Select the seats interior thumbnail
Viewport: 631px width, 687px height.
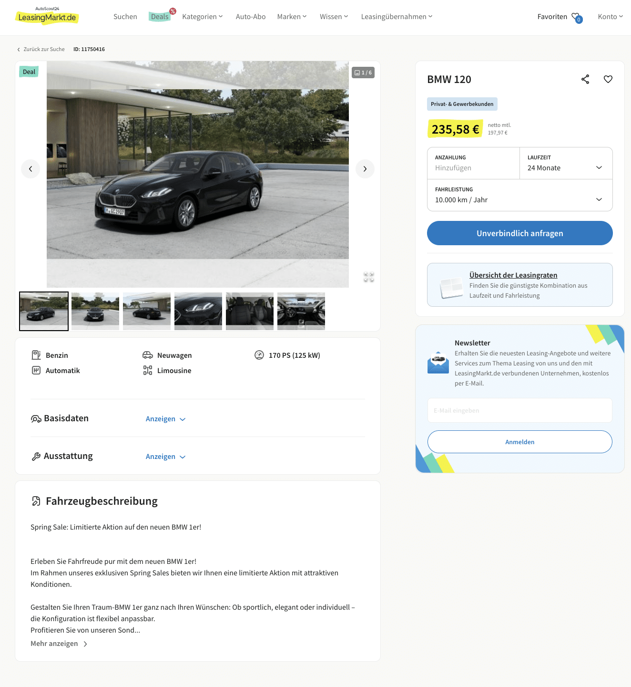[250, 311]
